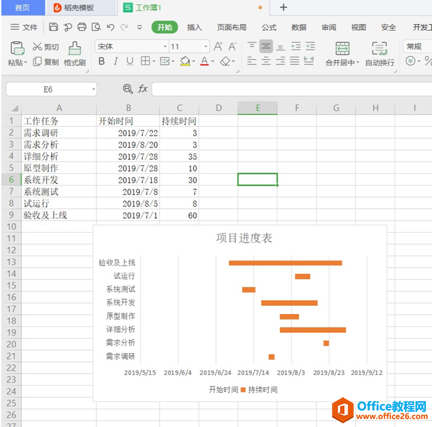Click the fx insert function icon
This screenshot has height=427, width=432.
click(142, 89)
